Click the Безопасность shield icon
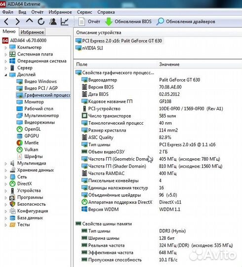The height and width of the screenshot is (267, 242). pos(12,204)
